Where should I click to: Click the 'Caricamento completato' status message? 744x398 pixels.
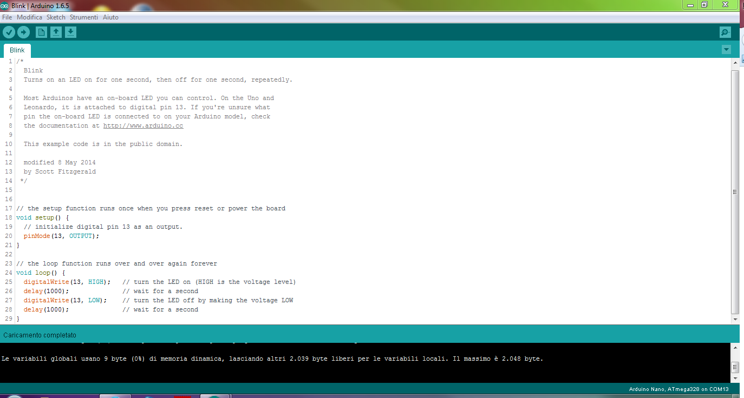click(40, 335)
